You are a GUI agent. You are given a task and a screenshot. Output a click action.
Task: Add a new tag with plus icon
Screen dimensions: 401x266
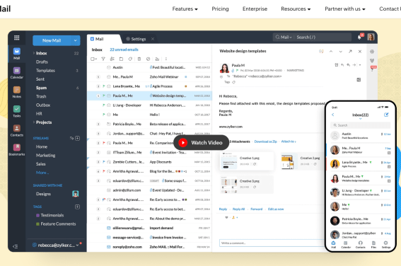tap(77, 207)
